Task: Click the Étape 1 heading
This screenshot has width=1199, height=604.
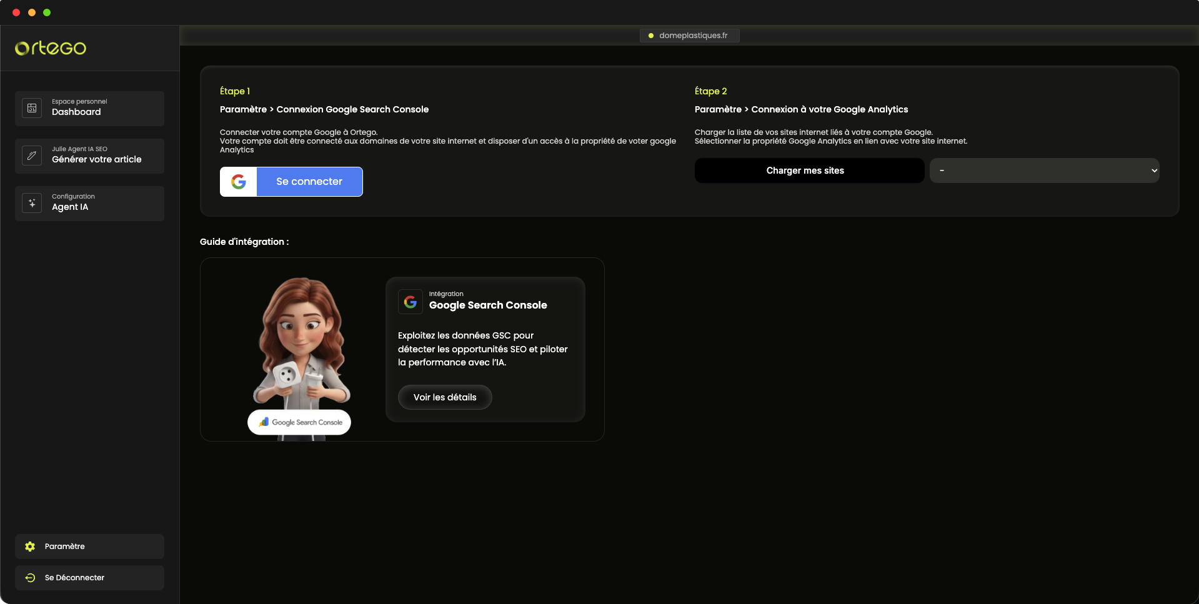Action: [235, 91]
